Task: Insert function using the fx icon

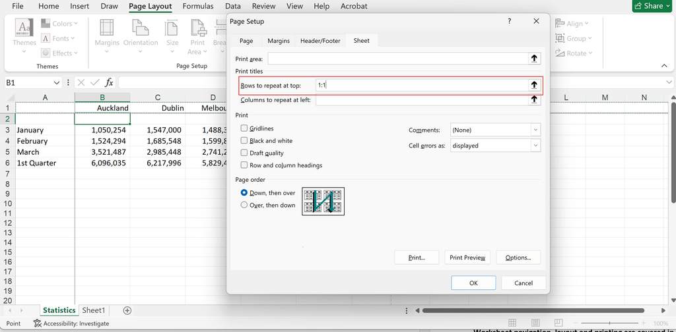Action: click(110, 82)
